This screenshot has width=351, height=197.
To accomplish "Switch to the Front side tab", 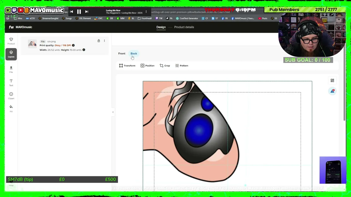I will tap(122, 53).
